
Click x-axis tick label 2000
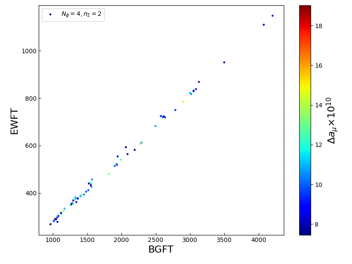point(121,240)
